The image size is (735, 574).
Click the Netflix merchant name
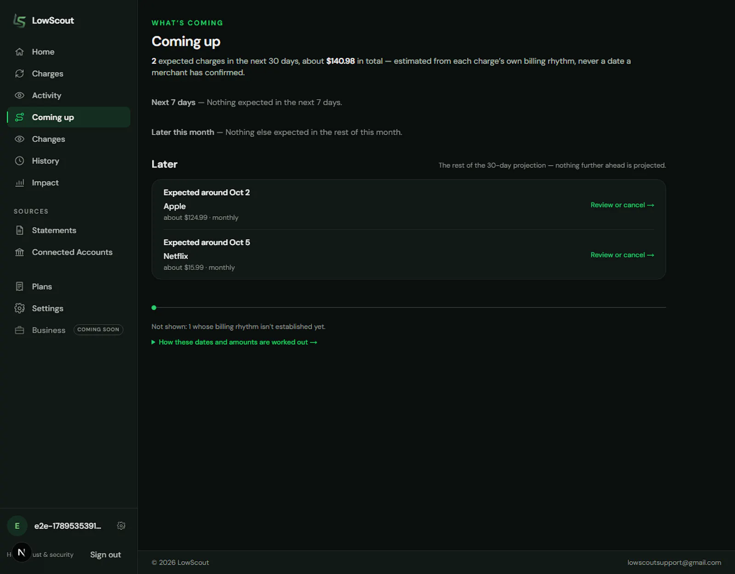click(176, 256)
